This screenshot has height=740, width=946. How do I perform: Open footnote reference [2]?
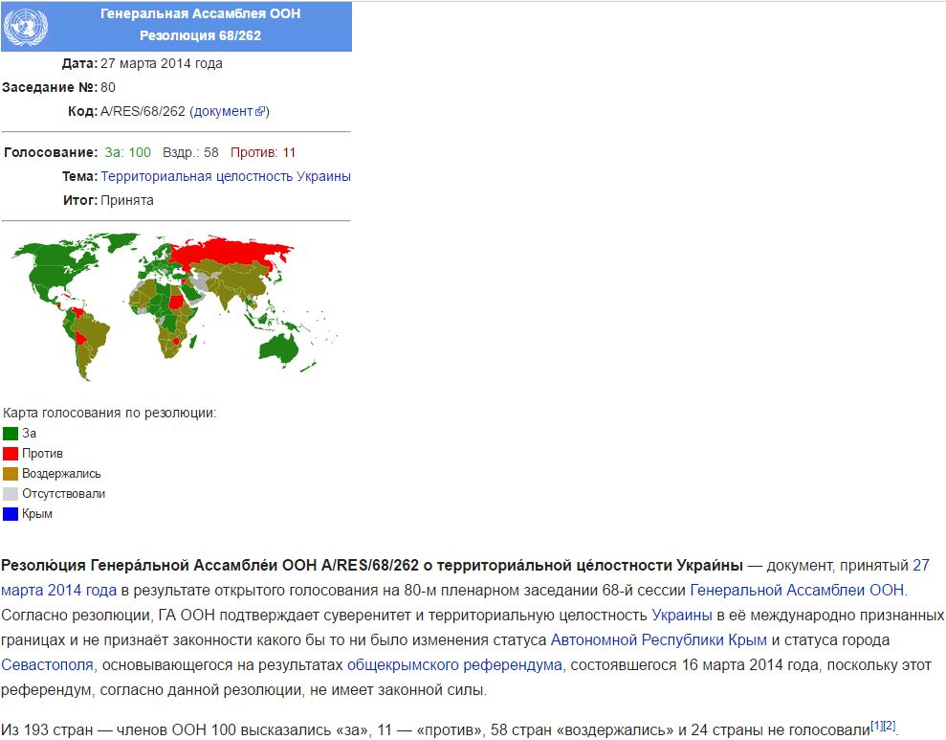(x=890, y=726)
